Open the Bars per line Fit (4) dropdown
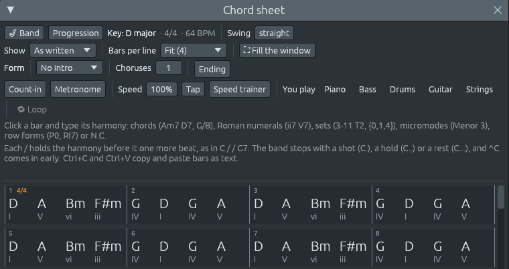The height and width of the screenshot is (269, 509). click(x=194, y=50)
